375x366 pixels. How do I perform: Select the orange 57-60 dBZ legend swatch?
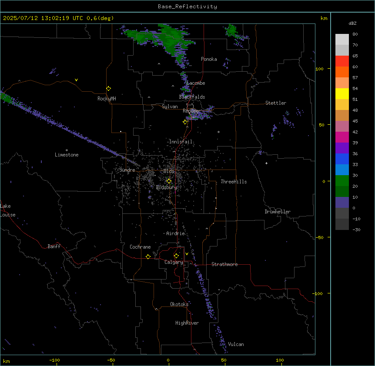click(342, 72)
